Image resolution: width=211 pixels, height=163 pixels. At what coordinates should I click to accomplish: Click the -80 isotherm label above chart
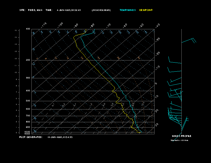click(x=92, y=26)
